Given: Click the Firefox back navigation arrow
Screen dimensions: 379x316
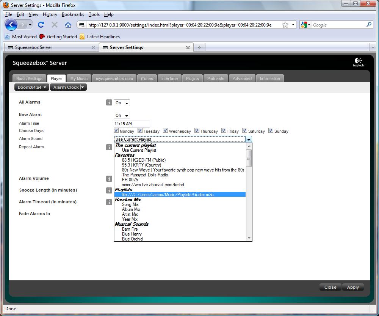Looking at the screenshot, I should [x=11, y=25].
